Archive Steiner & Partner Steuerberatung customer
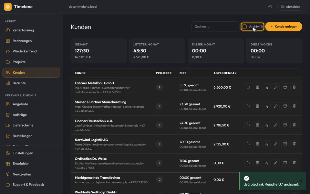310x194 pixels. [x=285, y=106]
